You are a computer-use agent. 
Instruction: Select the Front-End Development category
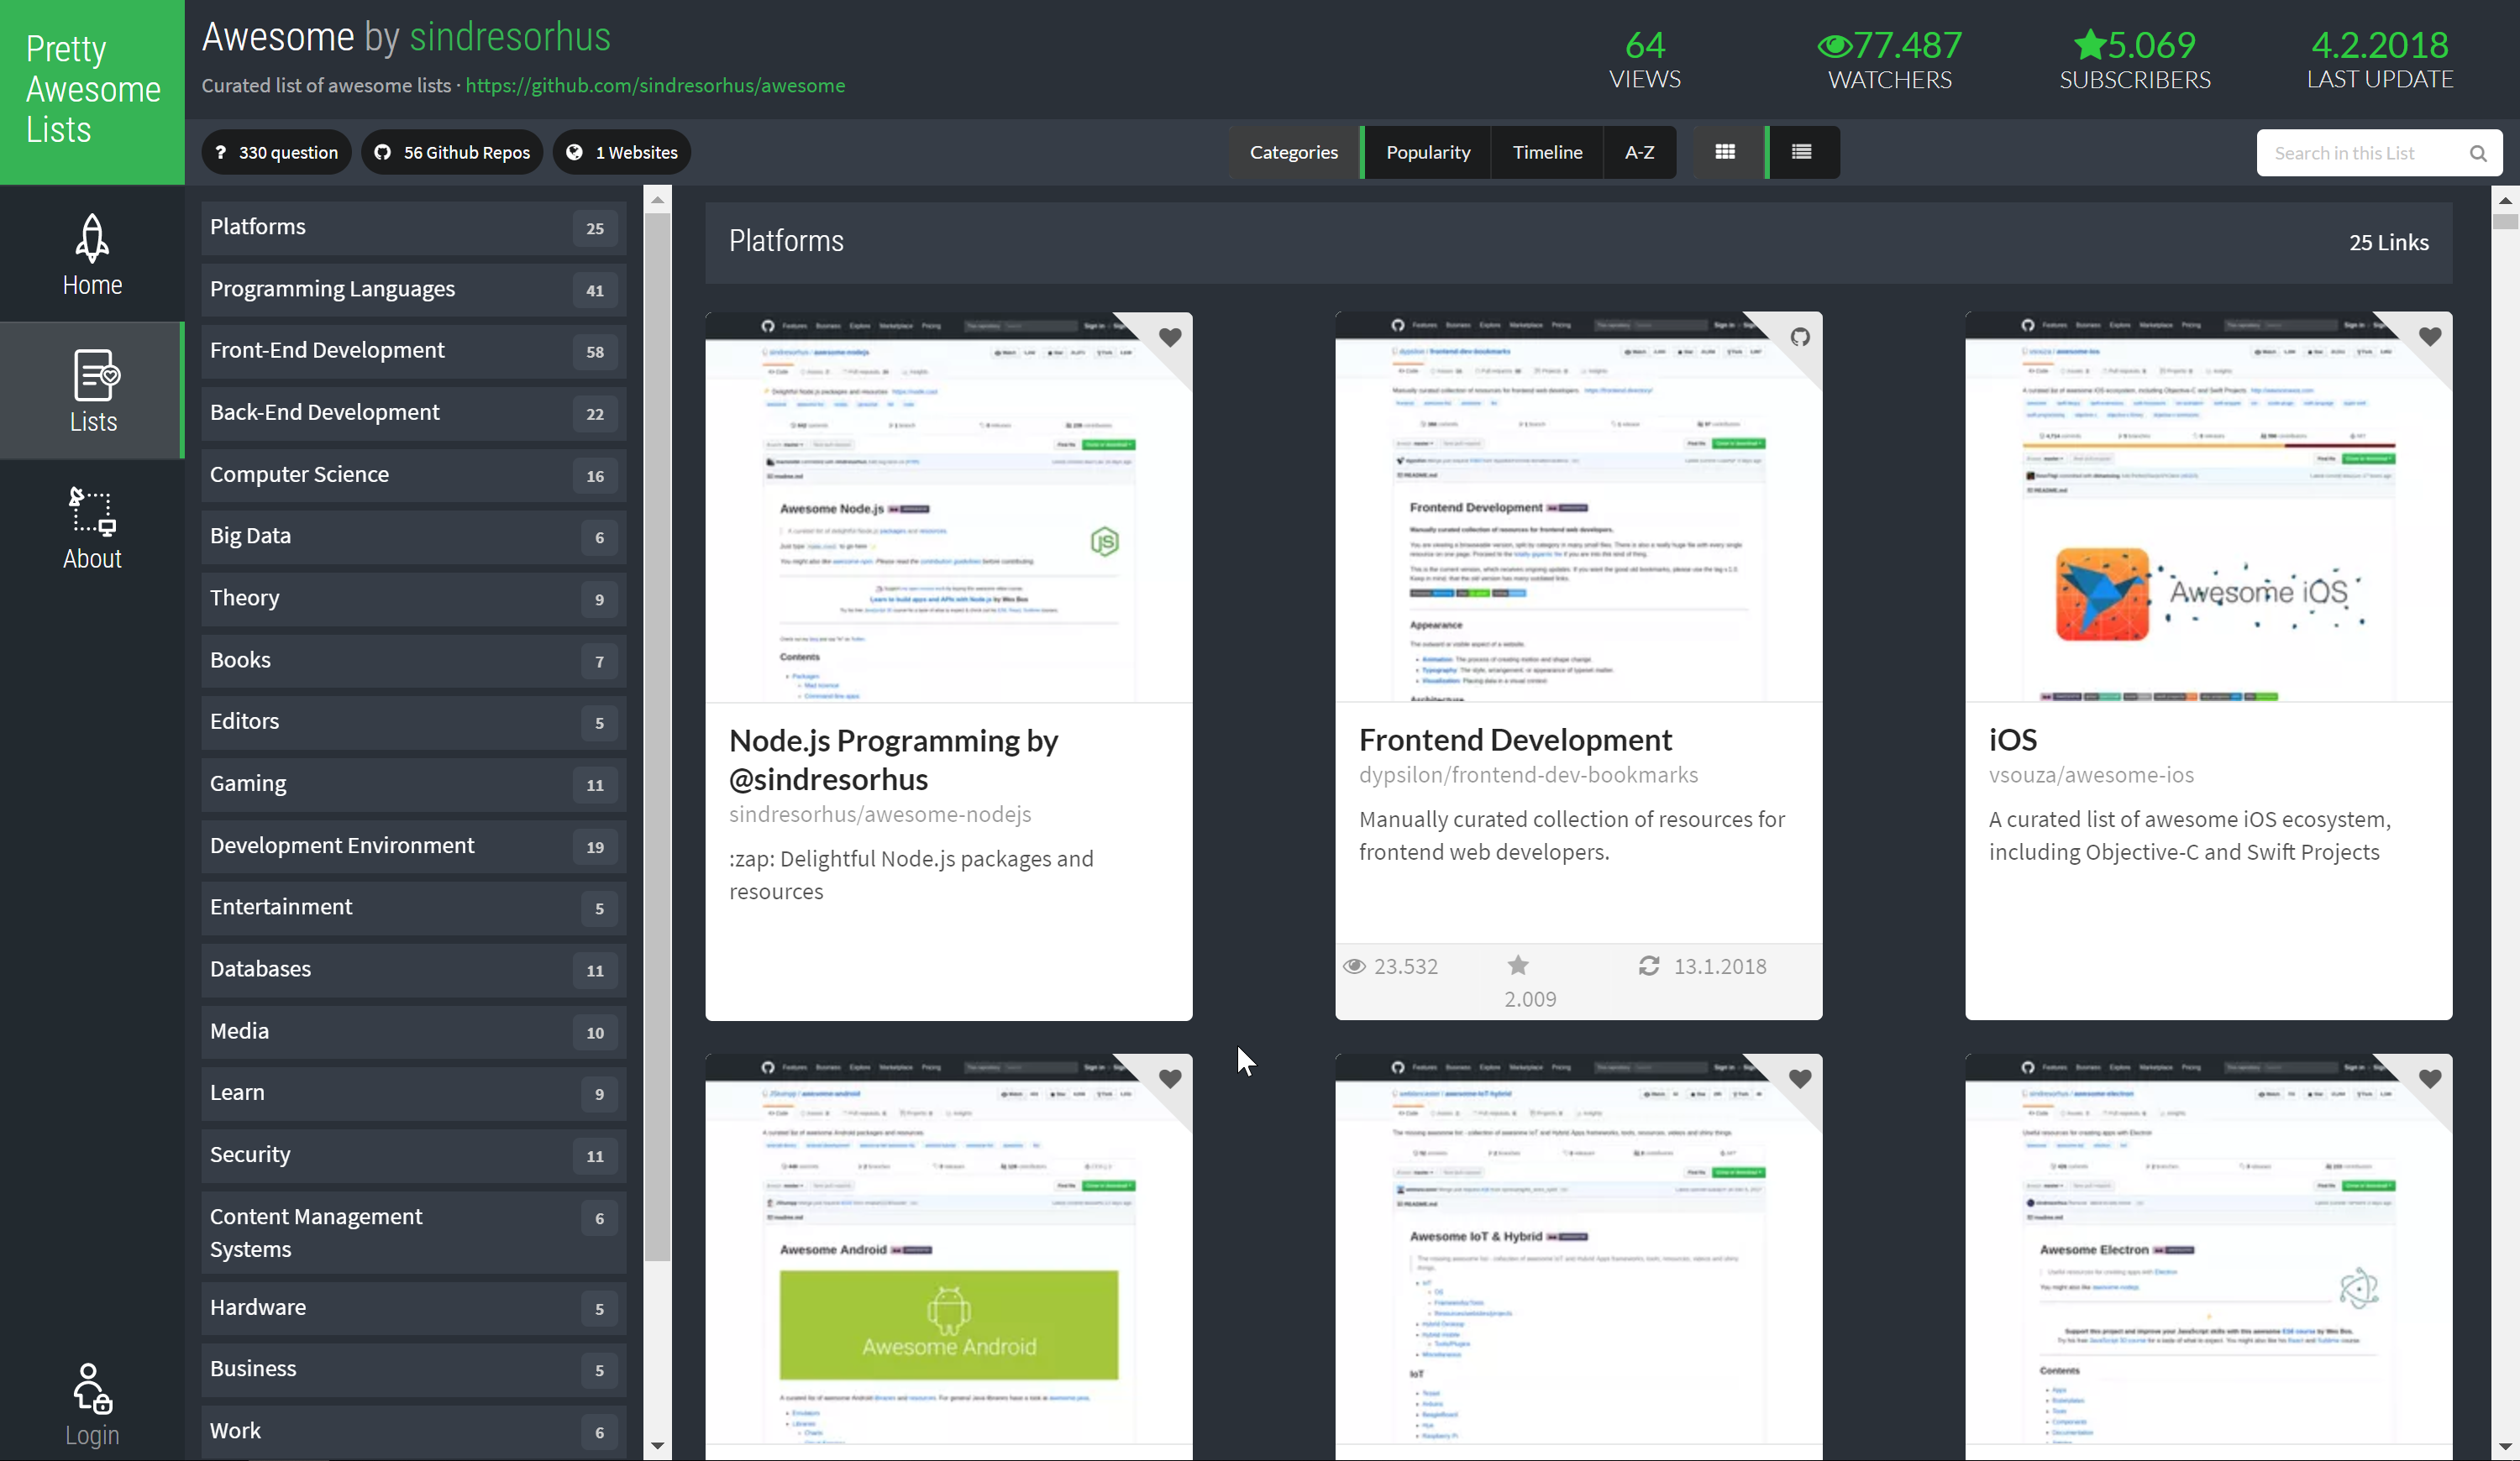click(x=413, y=351)
